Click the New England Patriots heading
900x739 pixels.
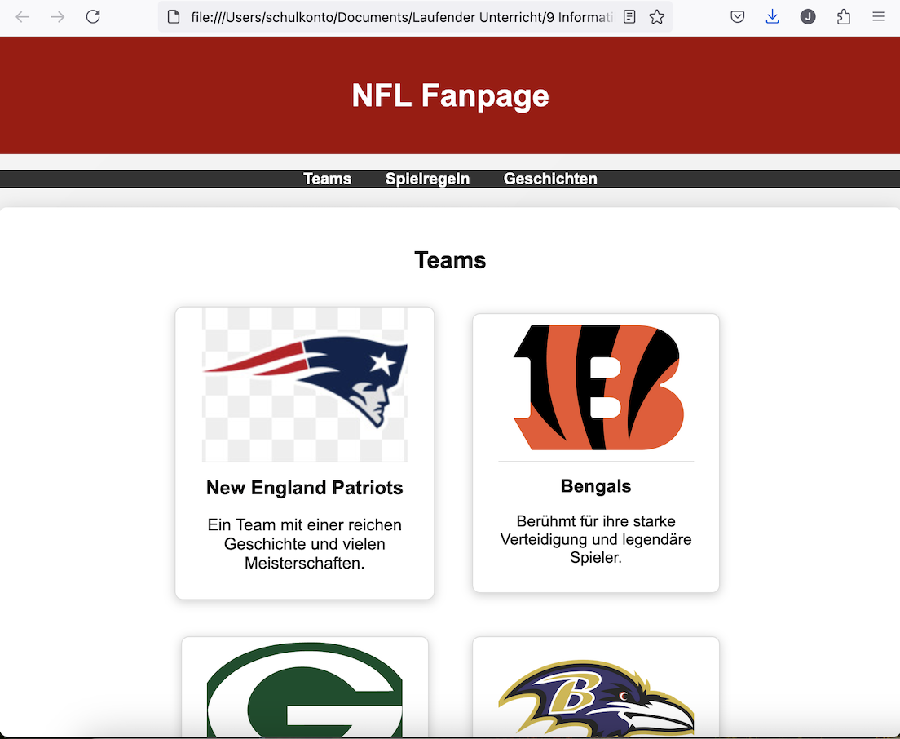[x=305, y=488]
